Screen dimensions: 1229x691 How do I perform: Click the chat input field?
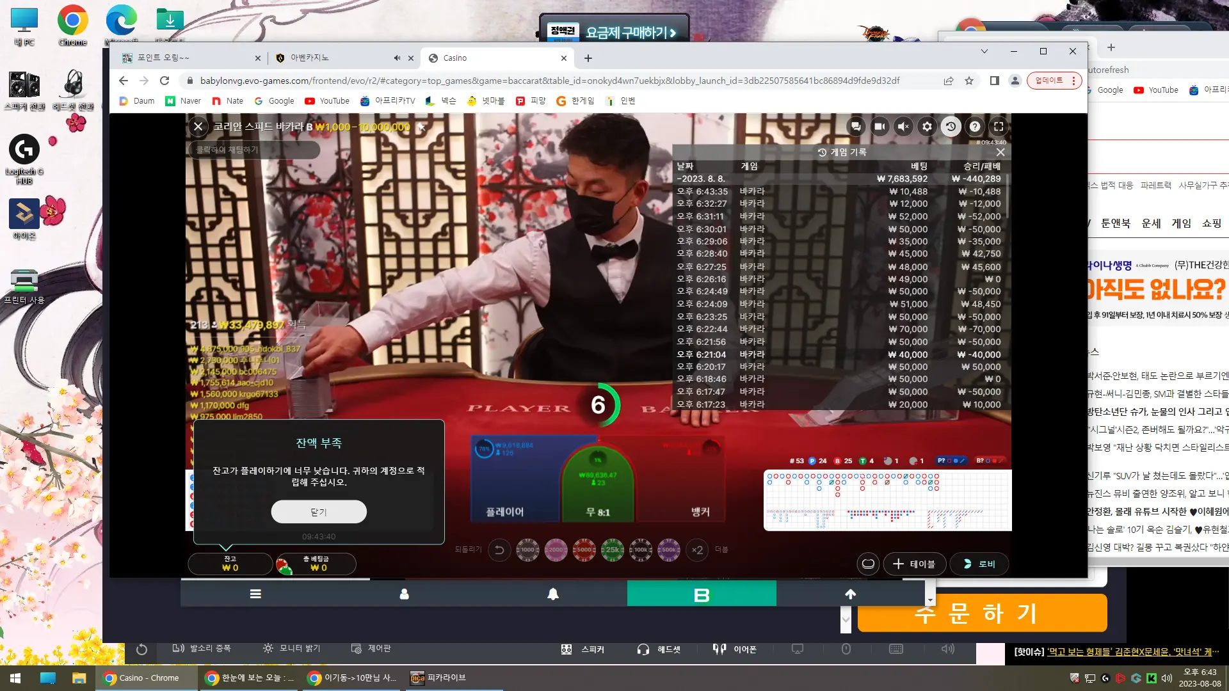click(x=254, y=150)
